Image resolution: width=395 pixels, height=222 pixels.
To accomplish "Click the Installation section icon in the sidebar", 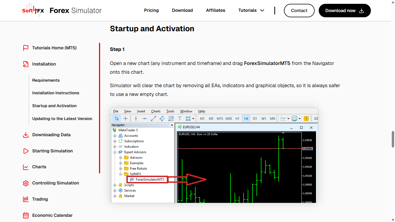I will click(26, 64).
